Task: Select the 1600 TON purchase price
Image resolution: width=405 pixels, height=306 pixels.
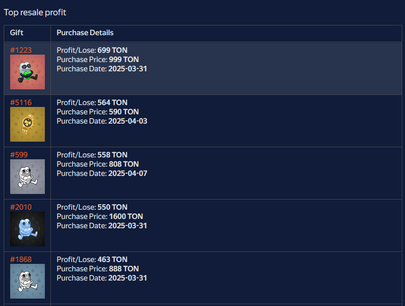Action: pos(126,216)
